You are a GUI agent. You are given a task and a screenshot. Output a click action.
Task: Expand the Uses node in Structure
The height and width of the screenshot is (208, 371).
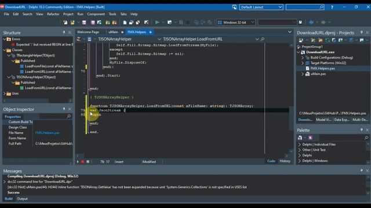pyautogui.click(x=5, y=94)
